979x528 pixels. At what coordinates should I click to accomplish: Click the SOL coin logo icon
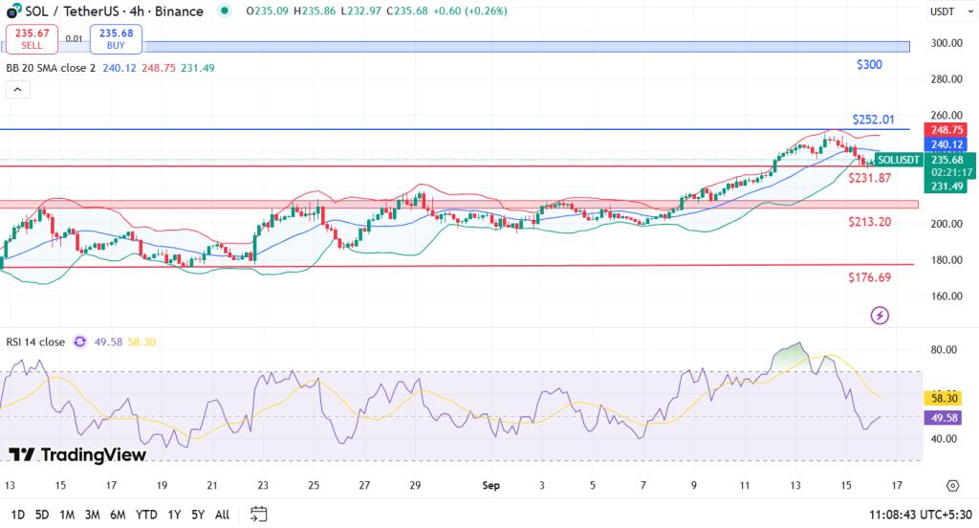tap(12, 11)
